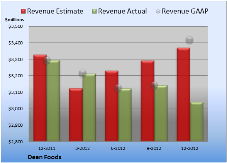Select the green actual bar for 9-2012
Viewport: 227px width, 163px height.
pos(161,114)
